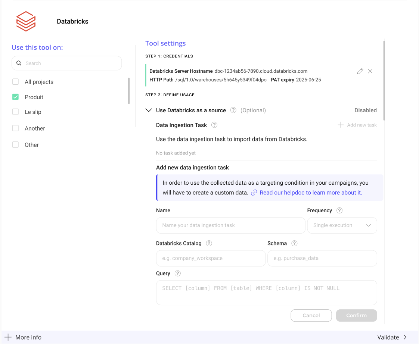Tick the Another project checkbox
419x344 pixels.
[16, 128]
